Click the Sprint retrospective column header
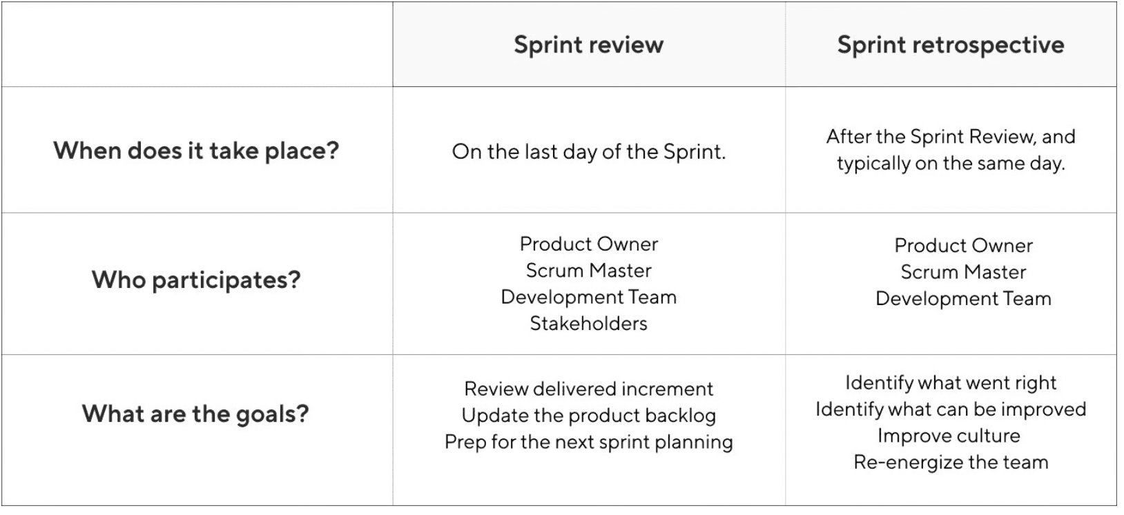 pos(951,45)
